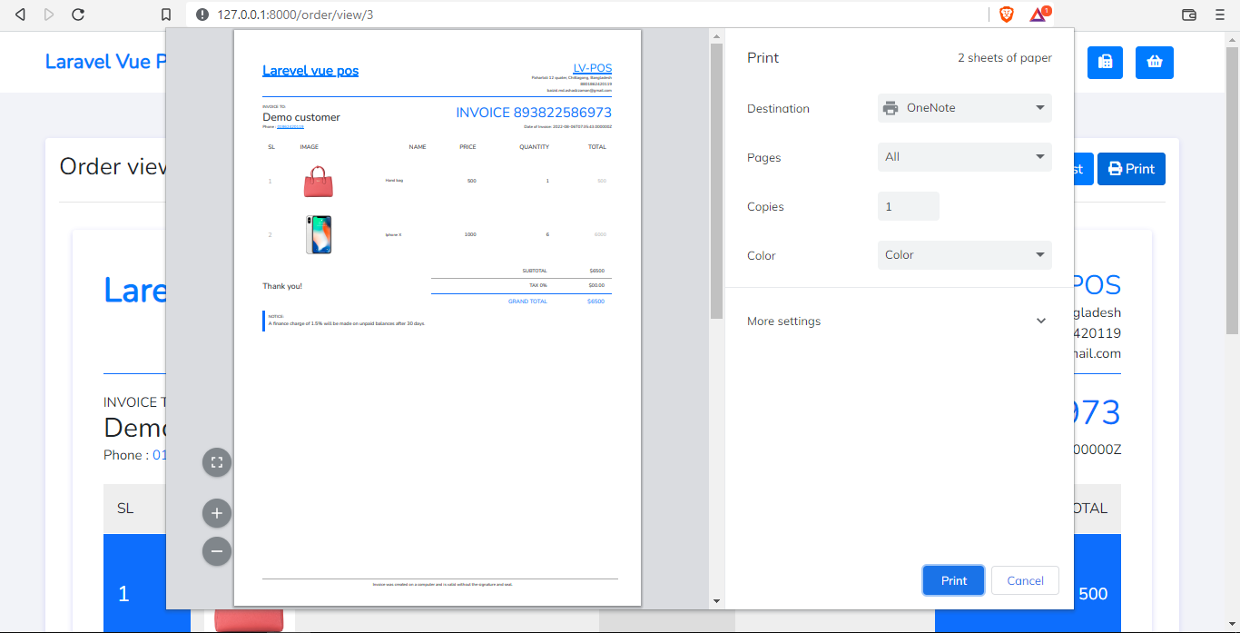Click the preview scrollbar up arrow
The height and width of the screenshot is (633, 1240).
pyautogui.click(x=716, y=36)
